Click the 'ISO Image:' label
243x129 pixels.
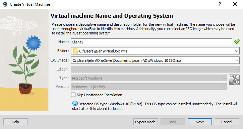click(x=60, y=60)
